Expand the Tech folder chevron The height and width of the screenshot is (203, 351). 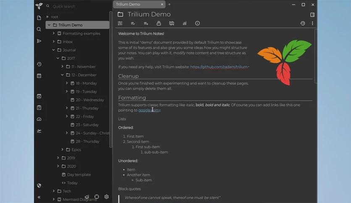coord(54,191)
